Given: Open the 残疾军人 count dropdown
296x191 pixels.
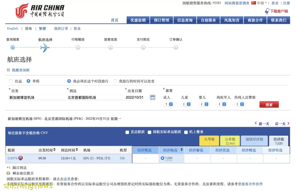Looking at the screenshot, I should [222, 104].
